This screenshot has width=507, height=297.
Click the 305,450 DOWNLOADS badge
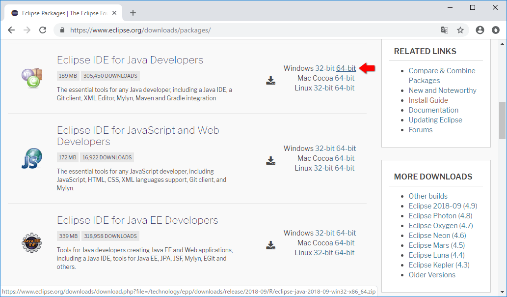pos(110,76)
